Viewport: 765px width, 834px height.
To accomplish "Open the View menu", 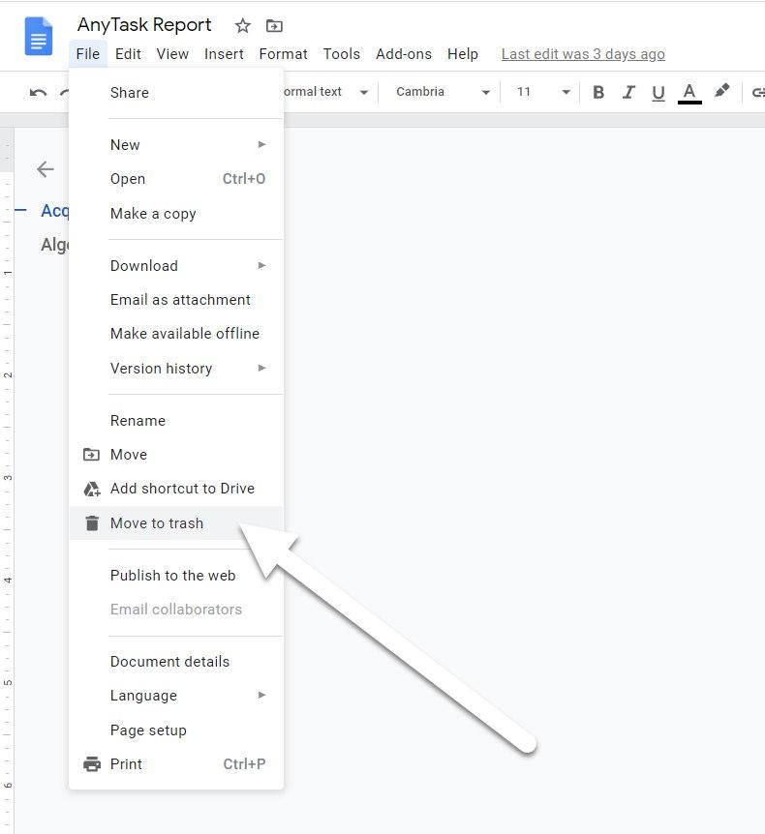I will 172,54.
